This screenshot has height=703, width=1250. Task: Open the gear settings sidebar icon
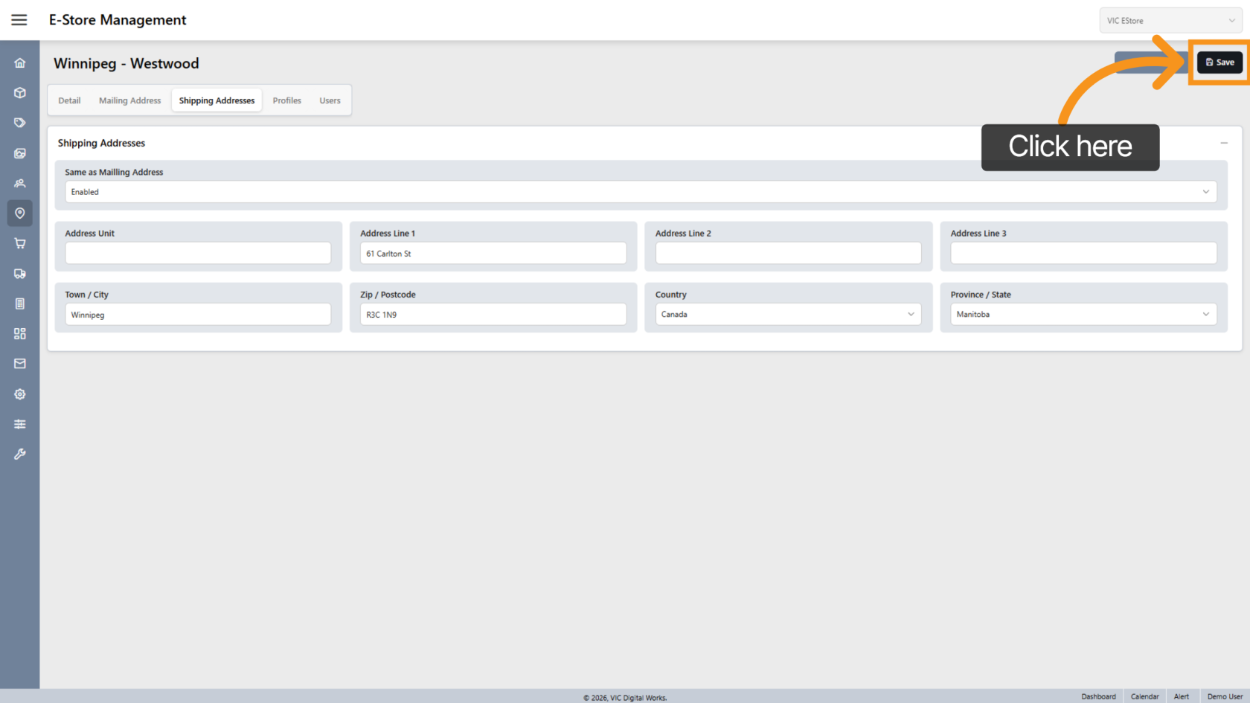(x=20, y=394)
